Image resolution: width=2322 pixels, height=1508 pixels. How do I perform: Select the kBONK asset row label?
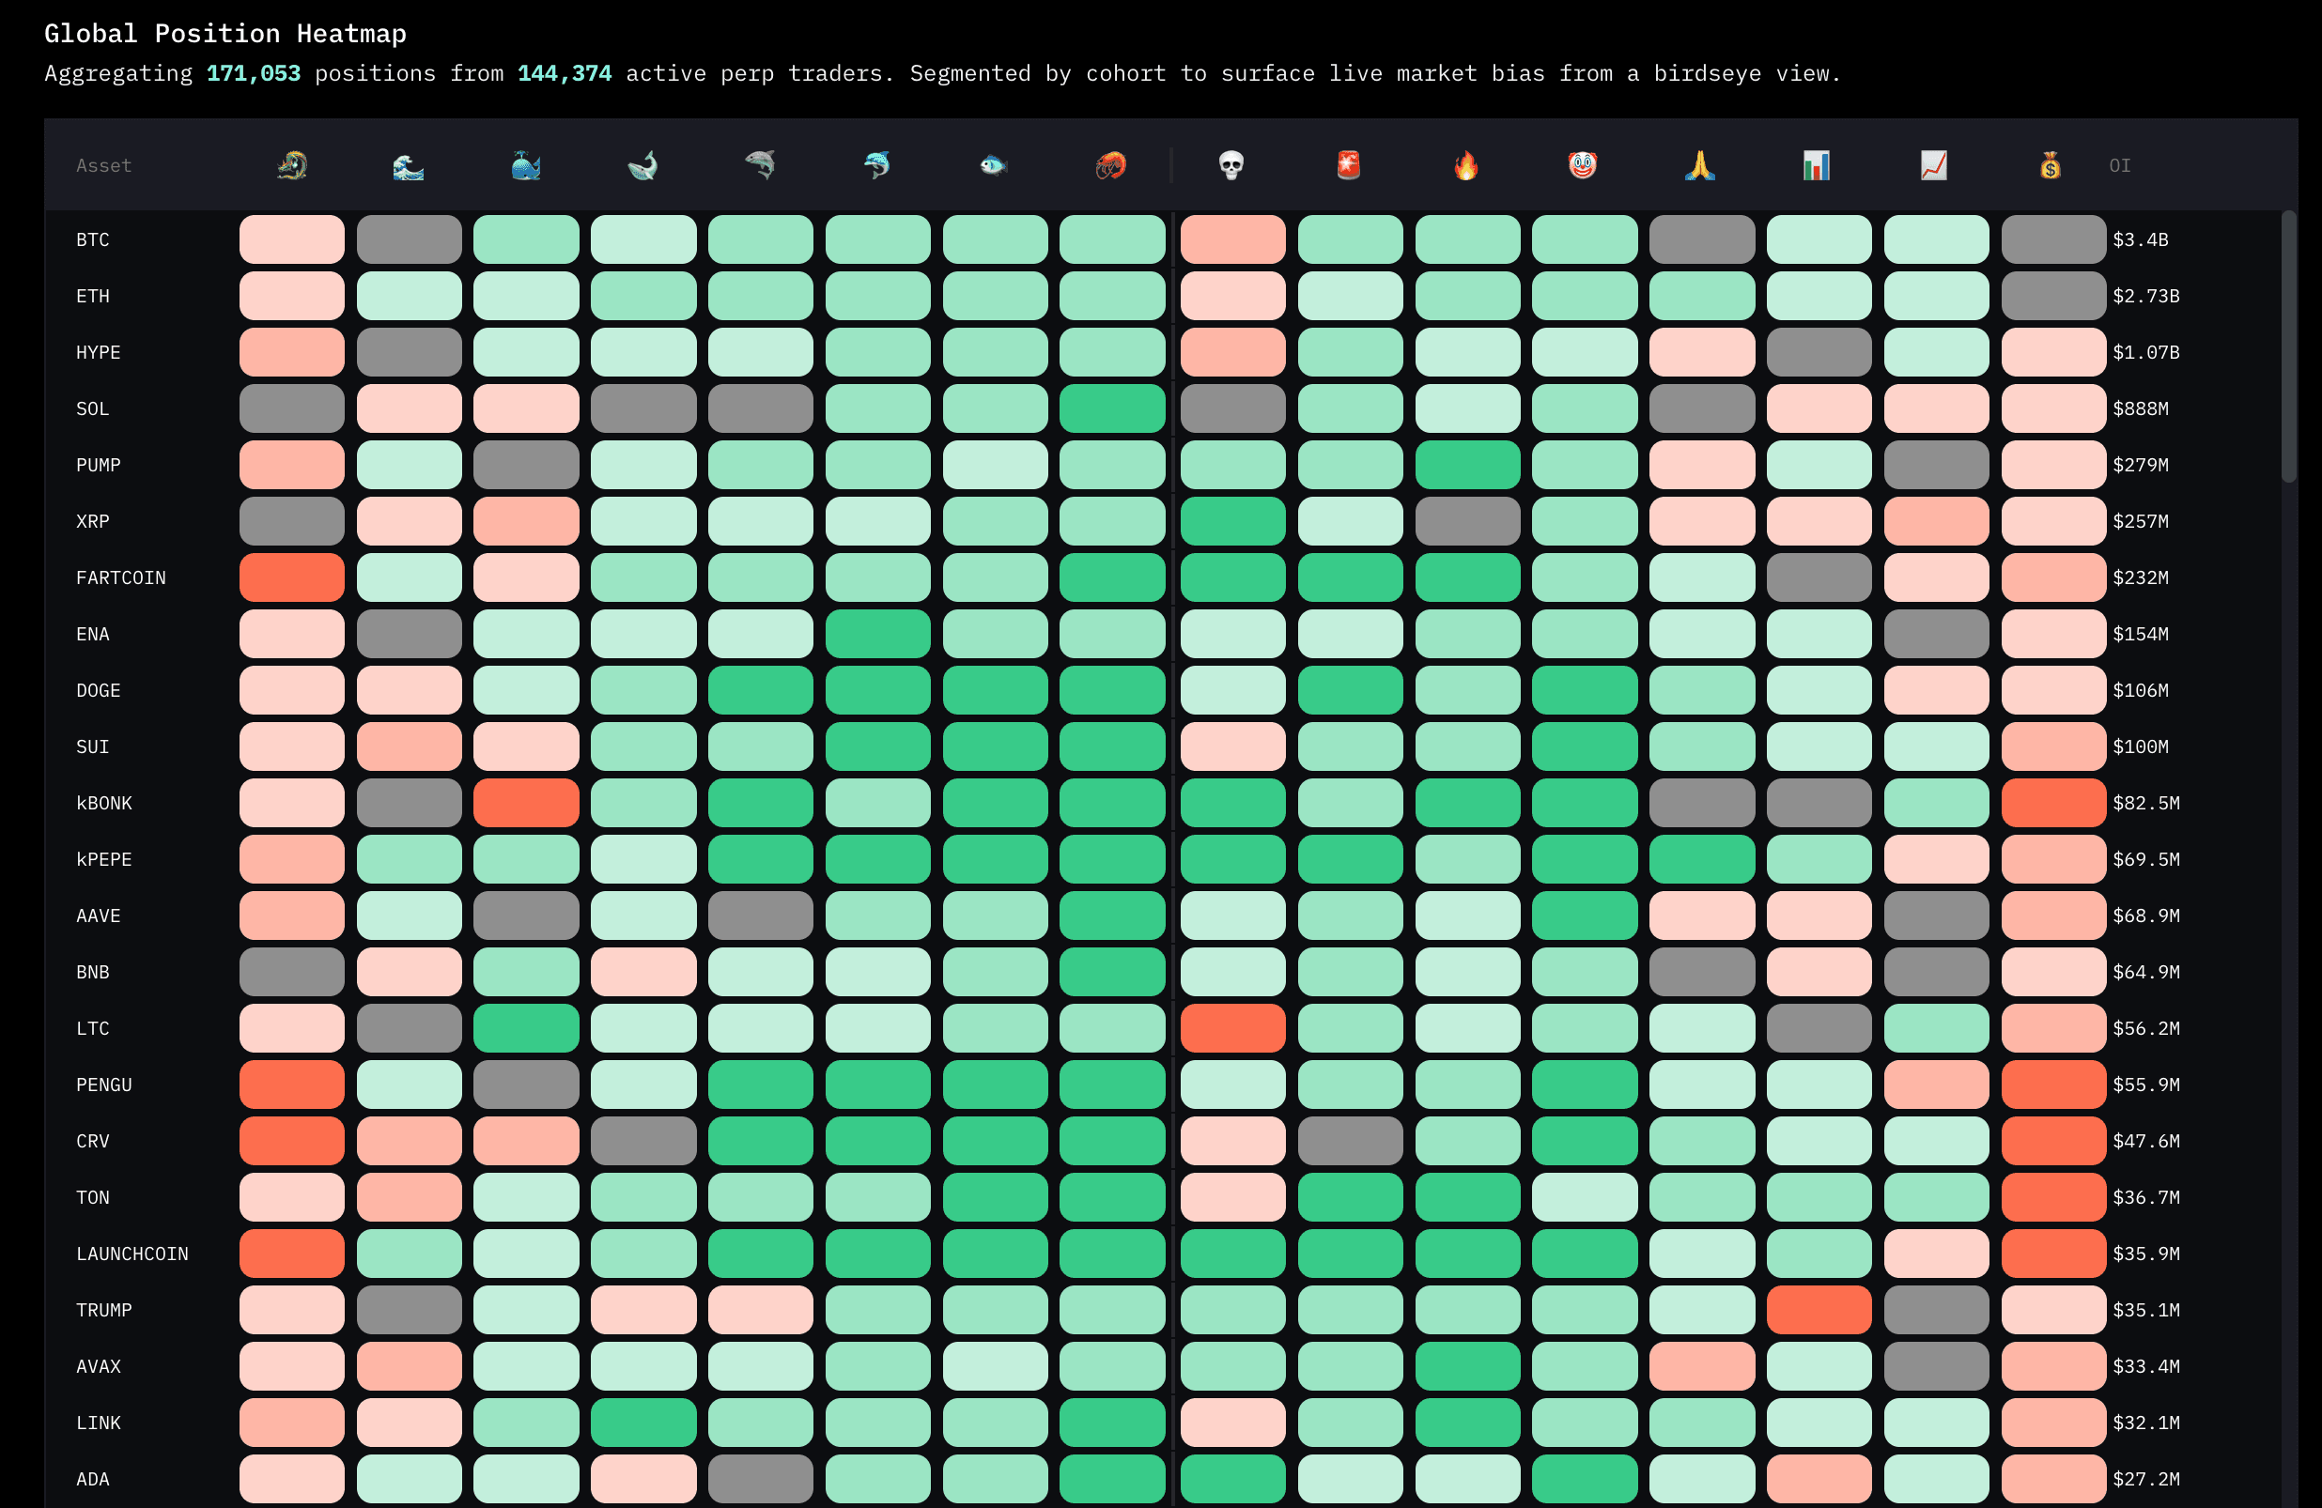[104, 803]
